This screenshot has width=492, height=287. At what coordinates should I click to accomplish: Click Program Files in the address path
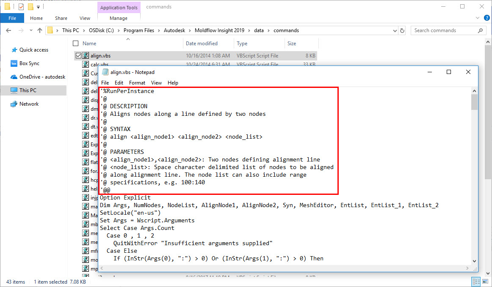tap(139, 30)
